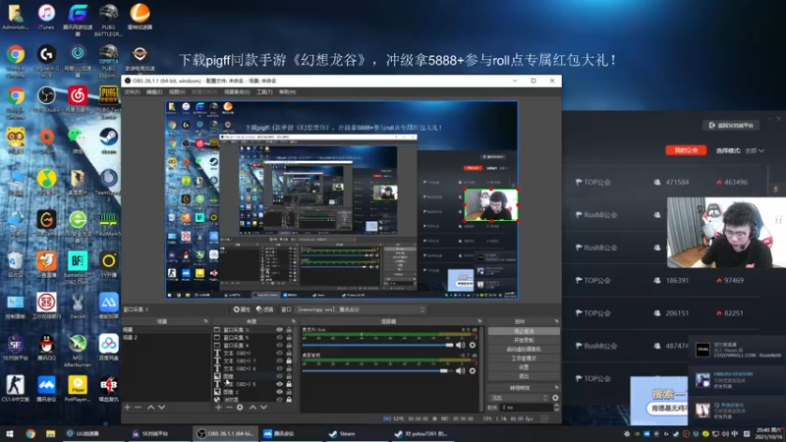Remove selected scene with minus icon
786x442 pixels.
click(139, 408)
